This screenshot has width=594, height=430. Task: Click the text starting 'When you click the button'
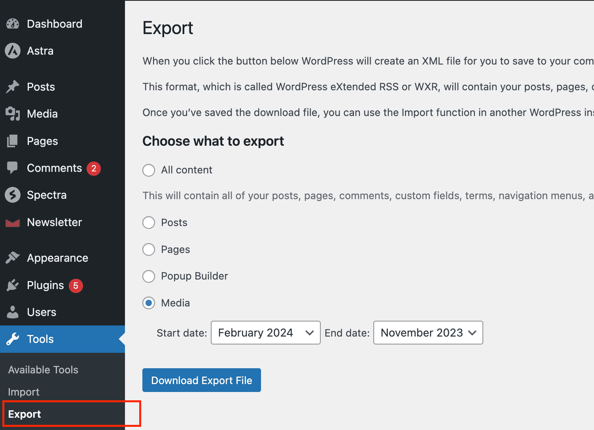coord(368,61)
